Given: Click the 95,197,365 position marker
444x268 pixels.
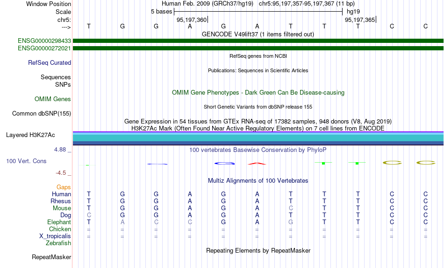Looking at the screenshot, I should pyautogui.click(x=360, y=20).
